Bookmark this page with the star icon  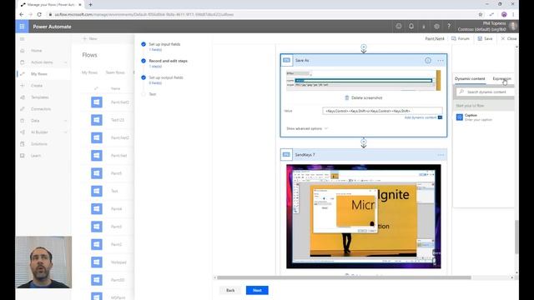pyautogui.click(x=481, y=15)
